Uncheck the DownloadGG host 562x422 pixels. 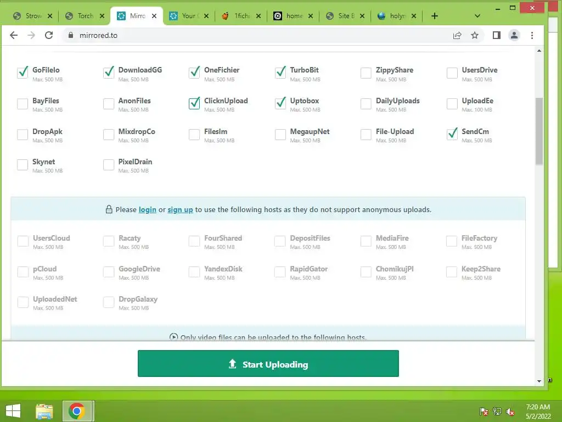109,73
